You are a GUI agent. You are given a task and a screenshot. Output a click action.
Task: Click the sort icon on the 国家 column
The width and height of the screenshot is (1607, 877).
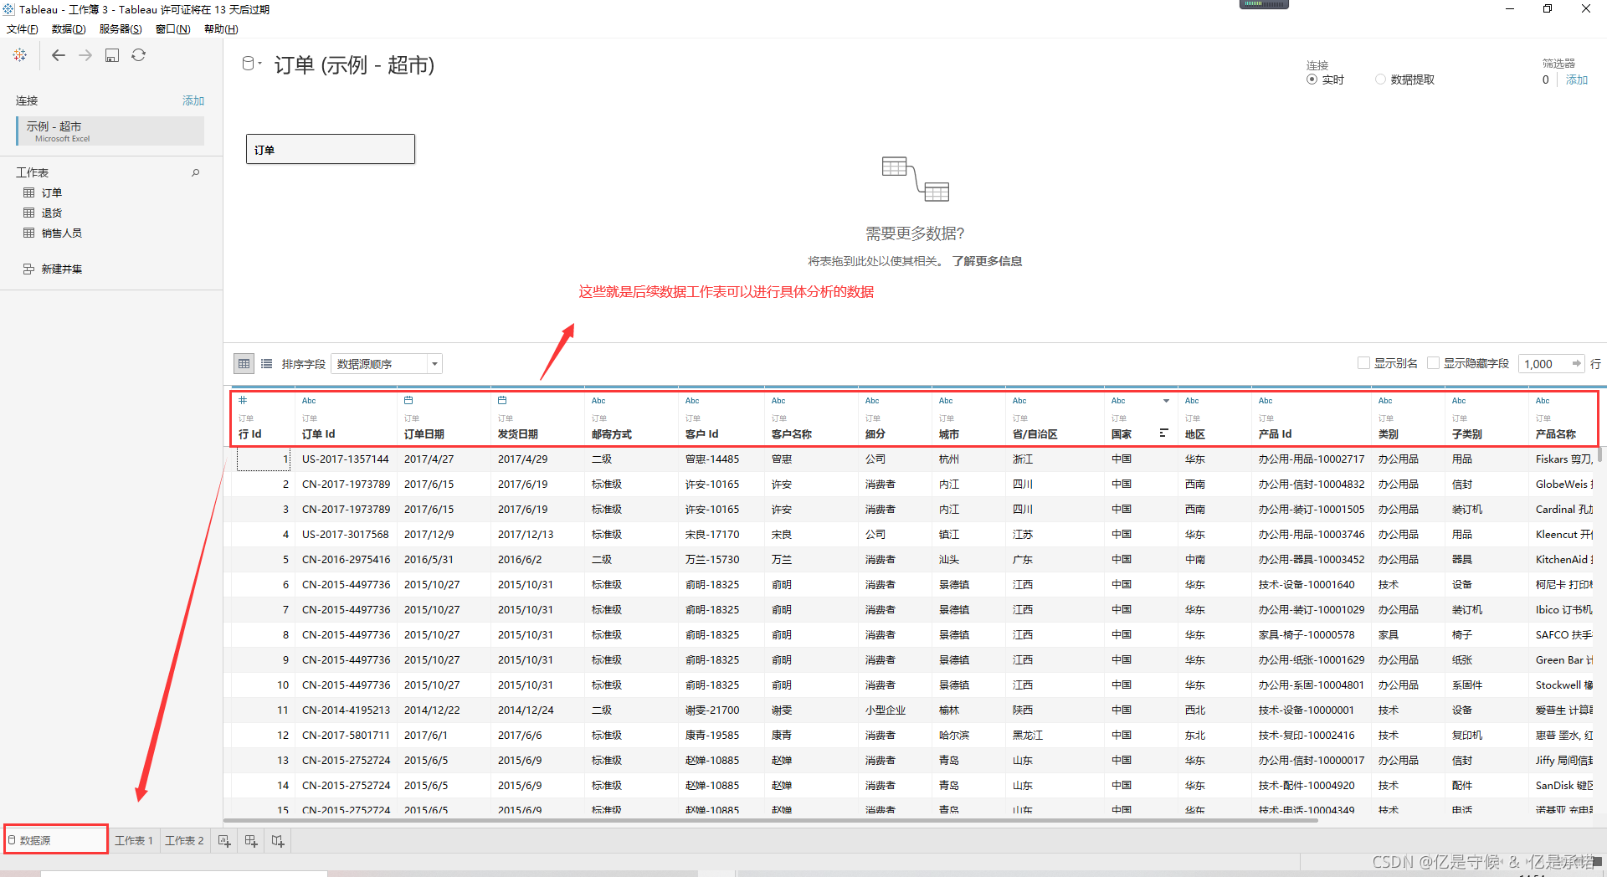(x=1163, y=433)
